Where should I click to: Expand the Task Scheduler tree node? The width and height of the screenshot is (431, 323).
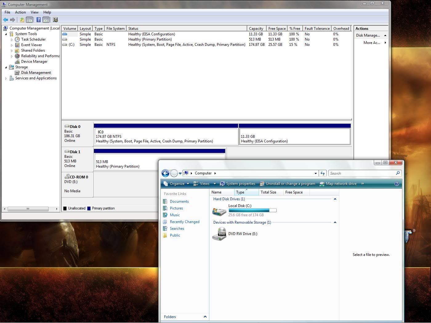(12, 40)
